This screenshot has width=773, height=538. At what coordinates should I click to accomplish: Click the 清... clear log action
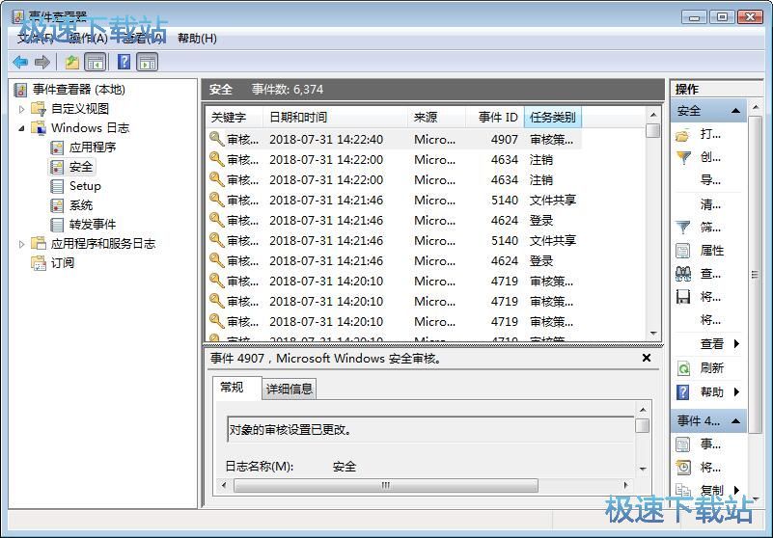pos(710,204)
